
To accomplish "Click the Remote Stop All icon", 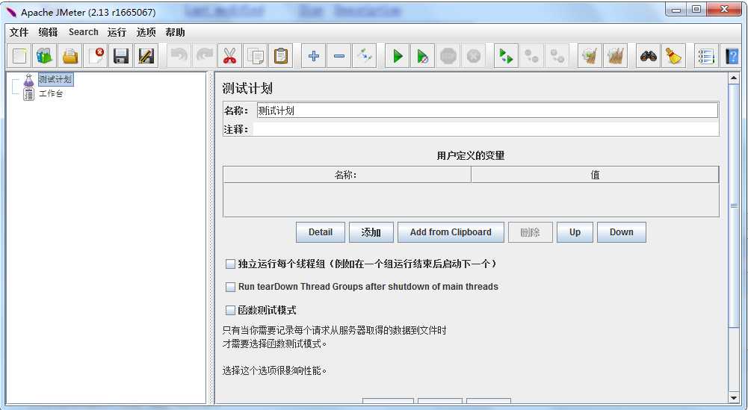I will point(531,56).
